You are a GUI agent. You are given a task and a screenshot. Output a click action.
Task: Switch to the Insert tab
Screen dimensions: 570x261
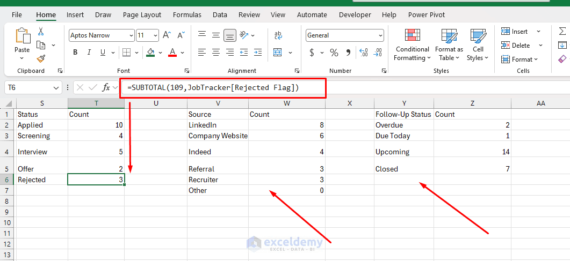tap(75, 15)
